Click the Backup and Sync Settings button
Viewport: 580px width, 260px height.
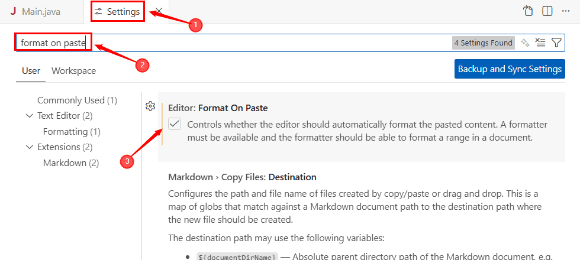coord(510,69)
